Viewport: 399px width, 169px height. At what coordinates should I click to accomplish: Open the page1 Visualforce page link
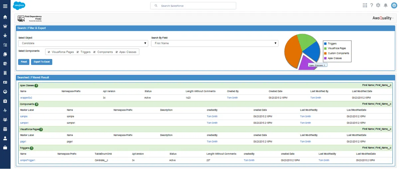coord(23,141)
